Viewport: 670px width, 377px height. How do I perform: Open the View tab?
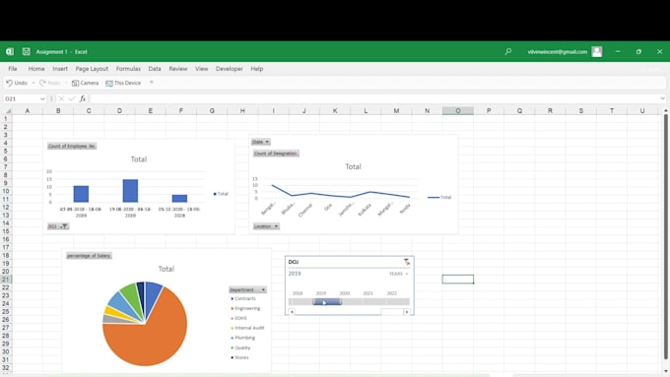201,69
